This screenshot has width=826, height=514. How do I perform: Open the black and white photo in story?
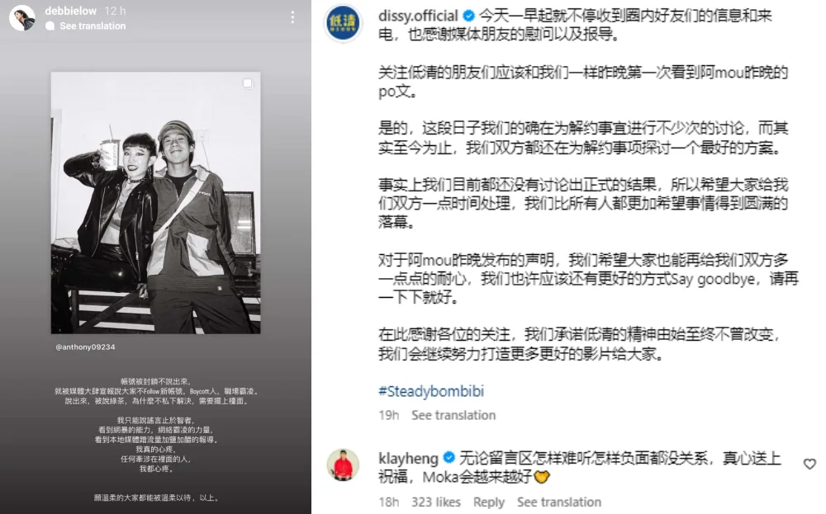(x=155, y=203)
